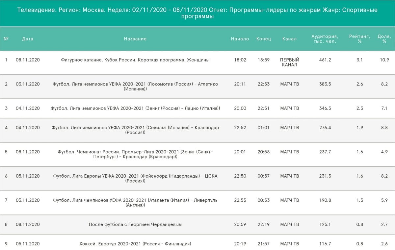This screenshot has height=250, width=395.
Task: Select the Зенит - Лацио match title
Action: [135, 108]
